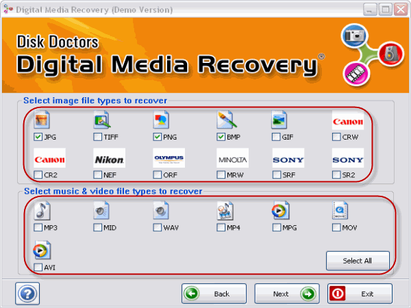Screen dimensions: 411x308
Task: Click the pink film strip banner icon
Action: click(356, 74)
